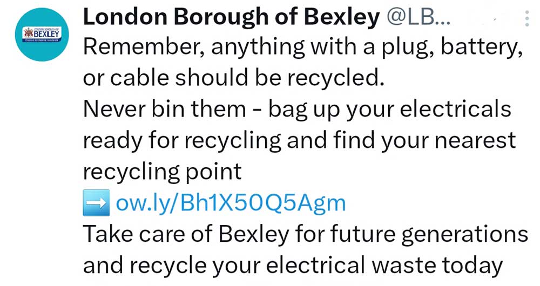This screenshot has width=540, height=286.
Task: Click the London Borough of Bexley display name
Action: tap(231, 17)
